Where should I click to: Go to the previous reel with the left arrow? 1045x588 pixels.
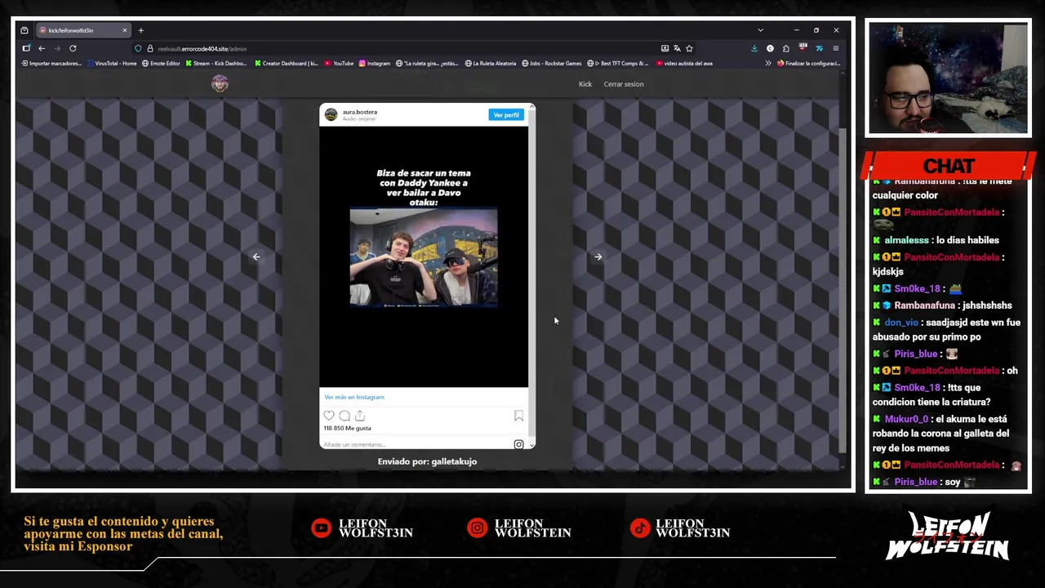coord(256,256)
